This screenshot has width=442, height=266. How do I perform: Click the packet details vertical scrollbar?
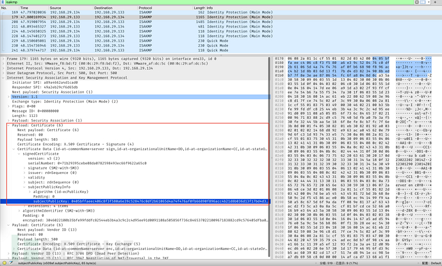pyautogui.click(x=269, y=158)
